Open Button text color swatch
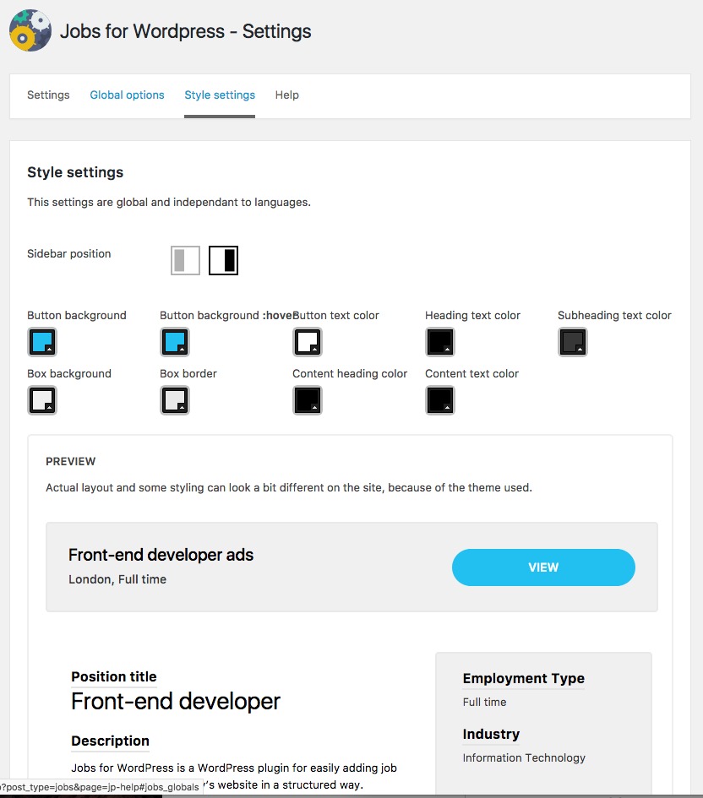 (x=308, y=342)
